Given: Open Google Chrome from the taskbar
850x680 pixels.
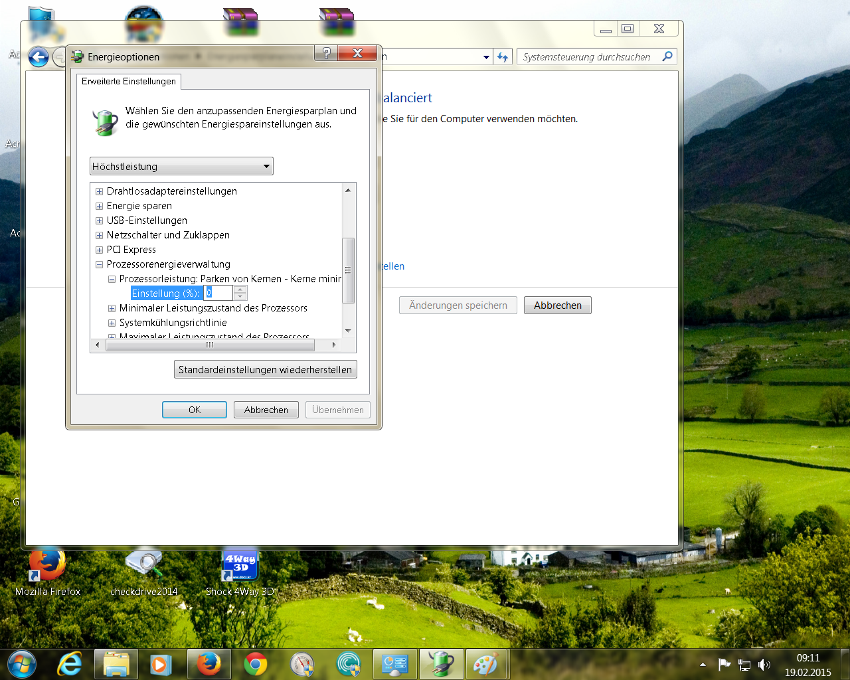Looking at the screenshot, I should pos(256,664).
